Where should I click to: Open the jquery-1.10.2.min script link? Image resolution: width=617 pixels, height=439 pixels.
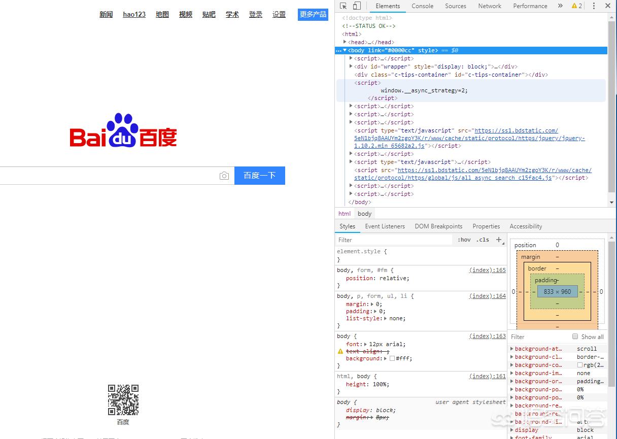pyautogui.click(x=469, y=138)
